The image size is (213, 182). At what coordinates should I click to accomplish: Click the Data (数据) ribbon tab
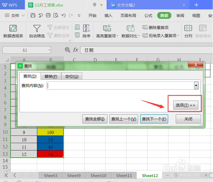pyautogui.click(x=164, y=16)
